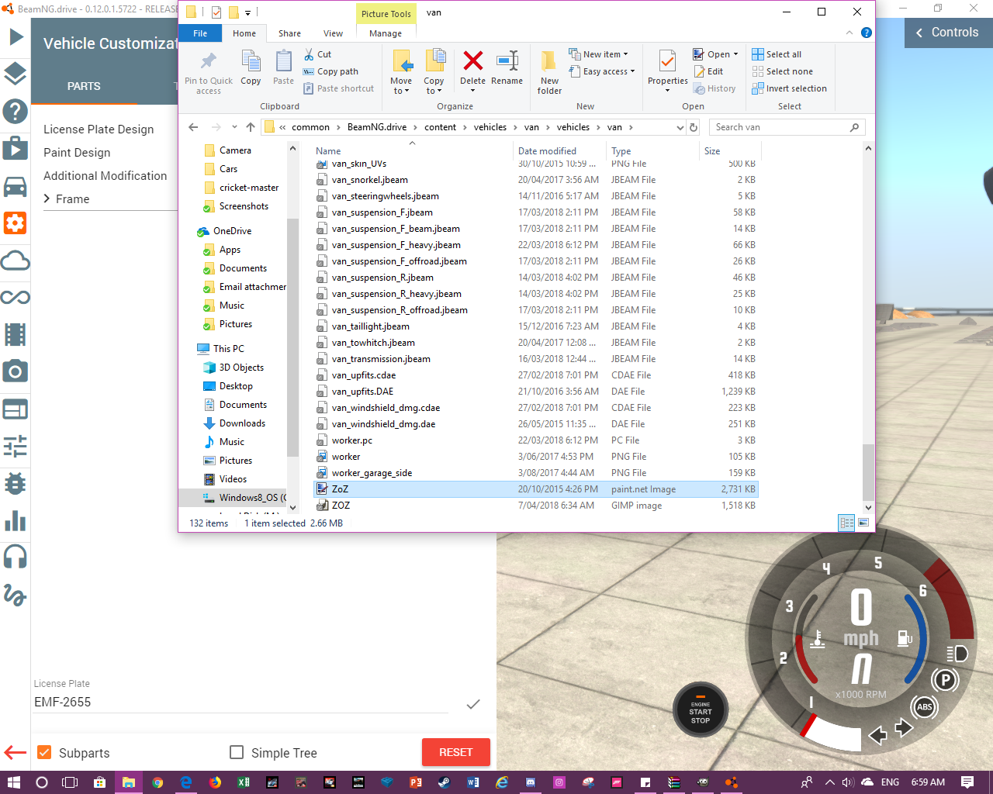The image size is (993, 794).
Task: Click Select all in the ribbon
Action: [777, 54]
